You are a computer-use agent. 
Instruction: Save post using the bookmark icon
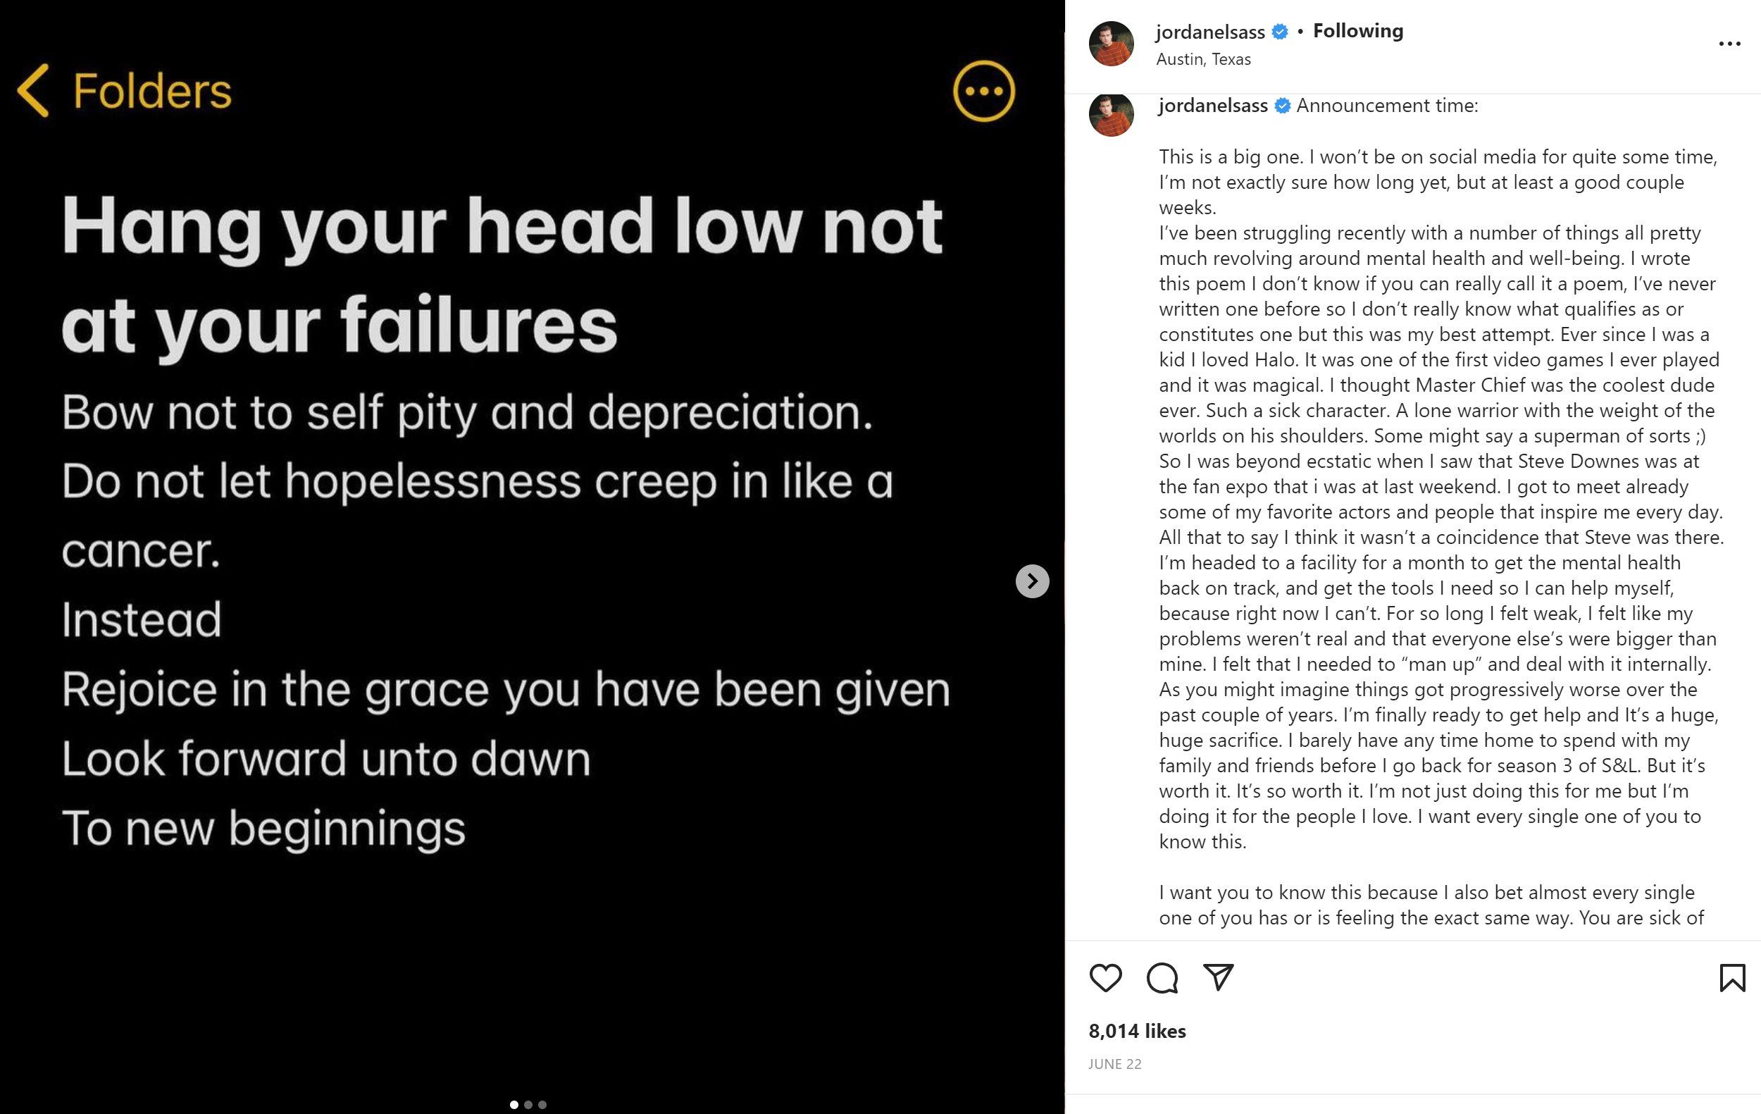click(1733, 978)
